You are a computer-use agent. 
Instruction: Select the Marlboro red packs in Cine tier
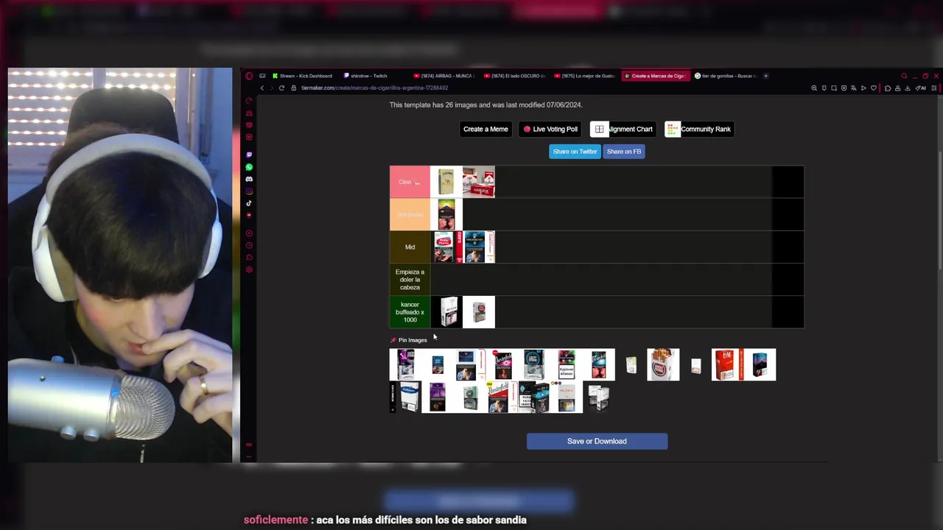coord(479,182)
